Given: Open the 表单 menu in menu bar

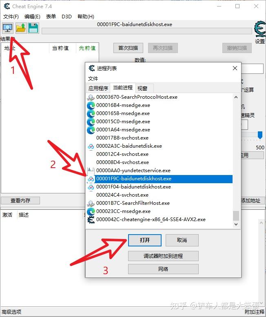Looking at the screenshot, I should (x=51, y=16).
